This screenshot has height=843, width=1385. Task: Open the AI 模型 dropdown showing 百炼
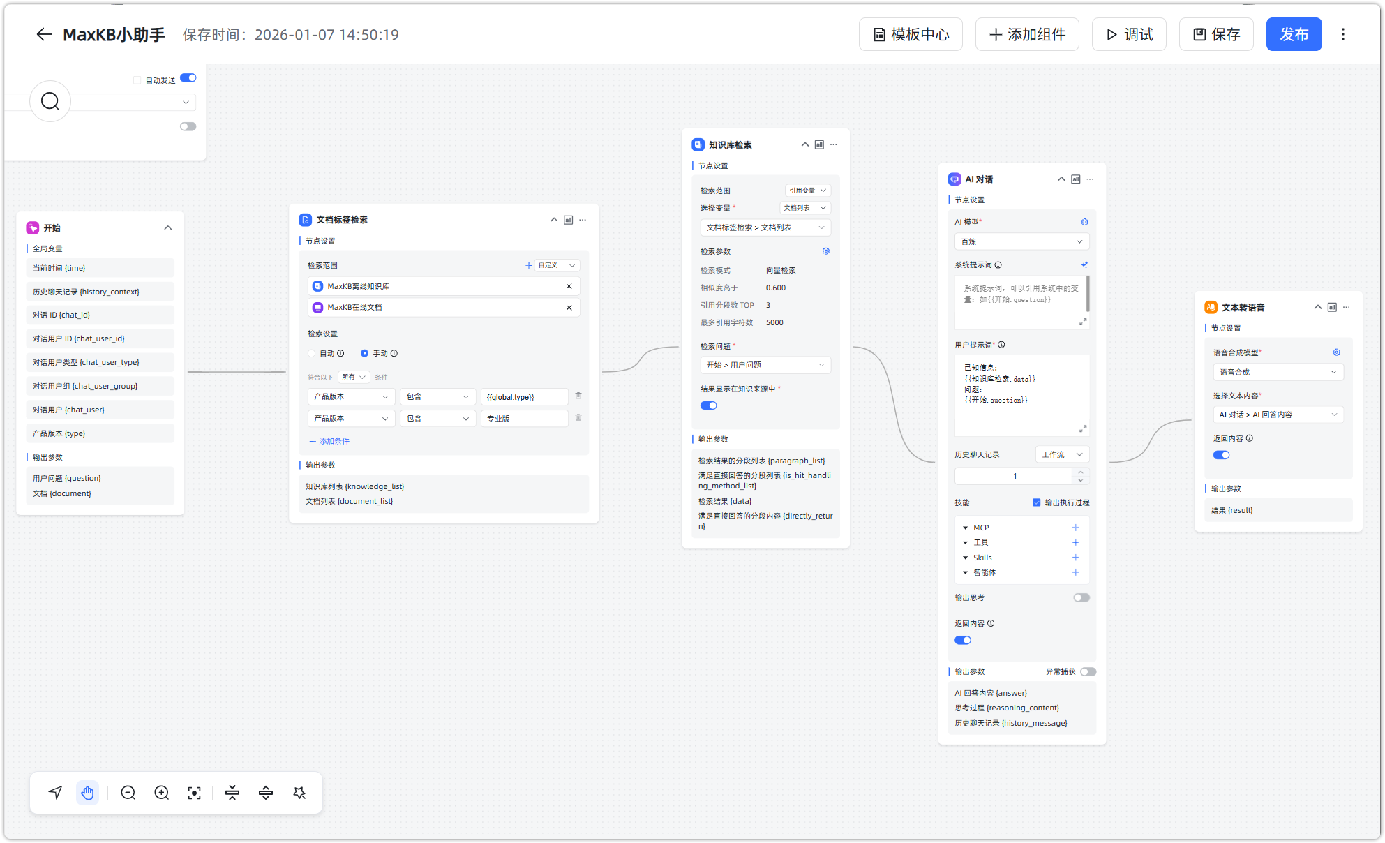tap(1021, 241)
